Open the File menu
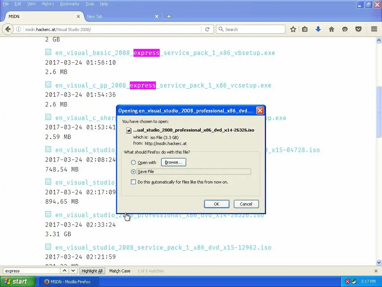The height and width of the screenshot is (287, 382). tap(6, 4)
